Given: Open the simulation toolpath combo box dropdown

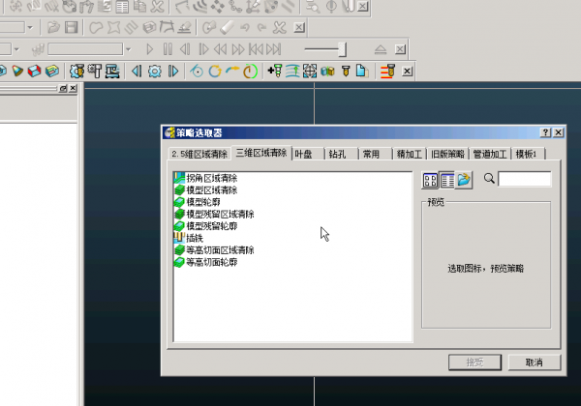Looking at the screenshot, I should 128,48.
